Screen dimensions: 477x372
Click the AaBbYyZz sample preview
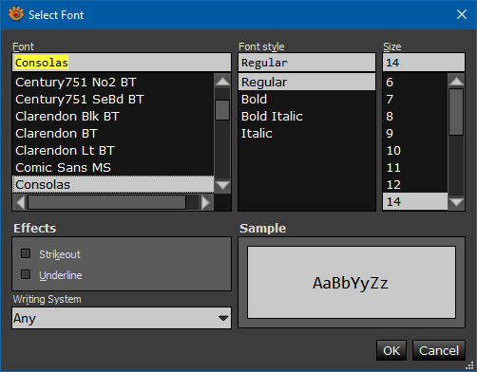(352, 283)
